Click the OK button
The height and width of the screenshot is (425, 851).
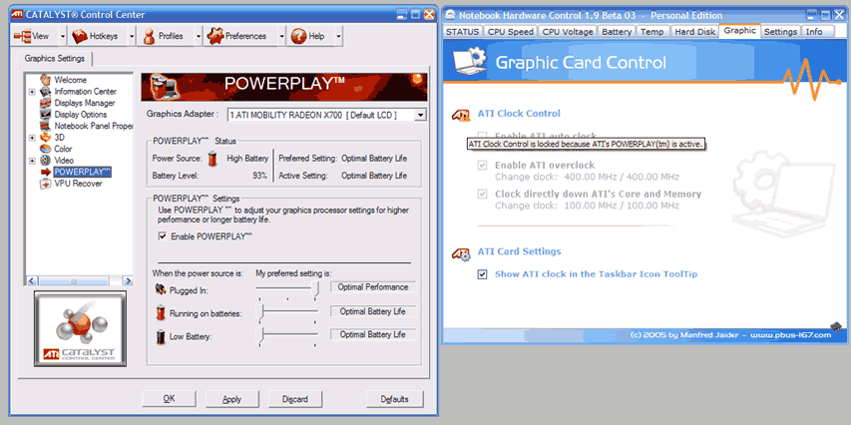click(169, 399)
